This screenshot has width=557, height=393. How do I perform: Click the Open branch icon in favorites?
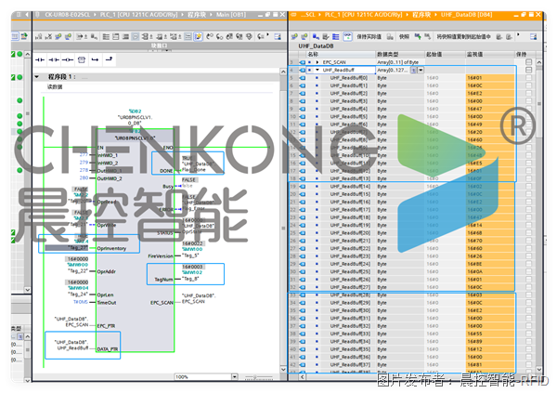(x=95, y=59)
